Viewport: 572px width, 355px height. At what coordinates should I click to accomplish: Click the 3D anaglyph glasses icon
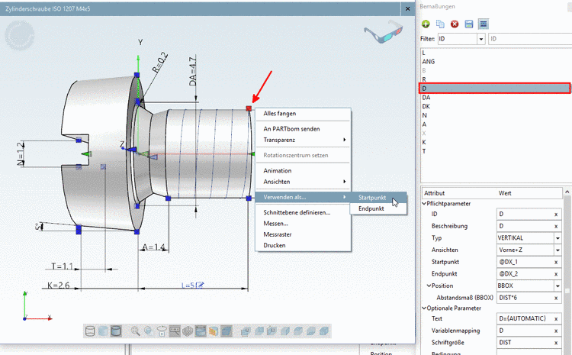[x=383, y=32]
